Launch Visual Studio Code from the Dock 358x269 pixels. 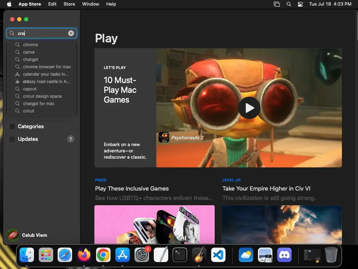(x=218, y=255)
